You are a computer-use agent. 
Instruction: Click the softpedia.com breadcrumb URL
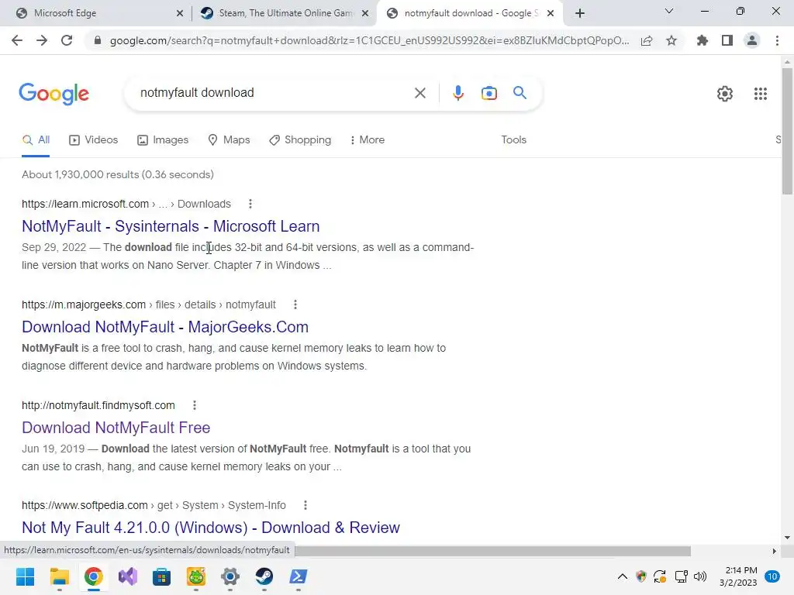click(x=154, y=505)
